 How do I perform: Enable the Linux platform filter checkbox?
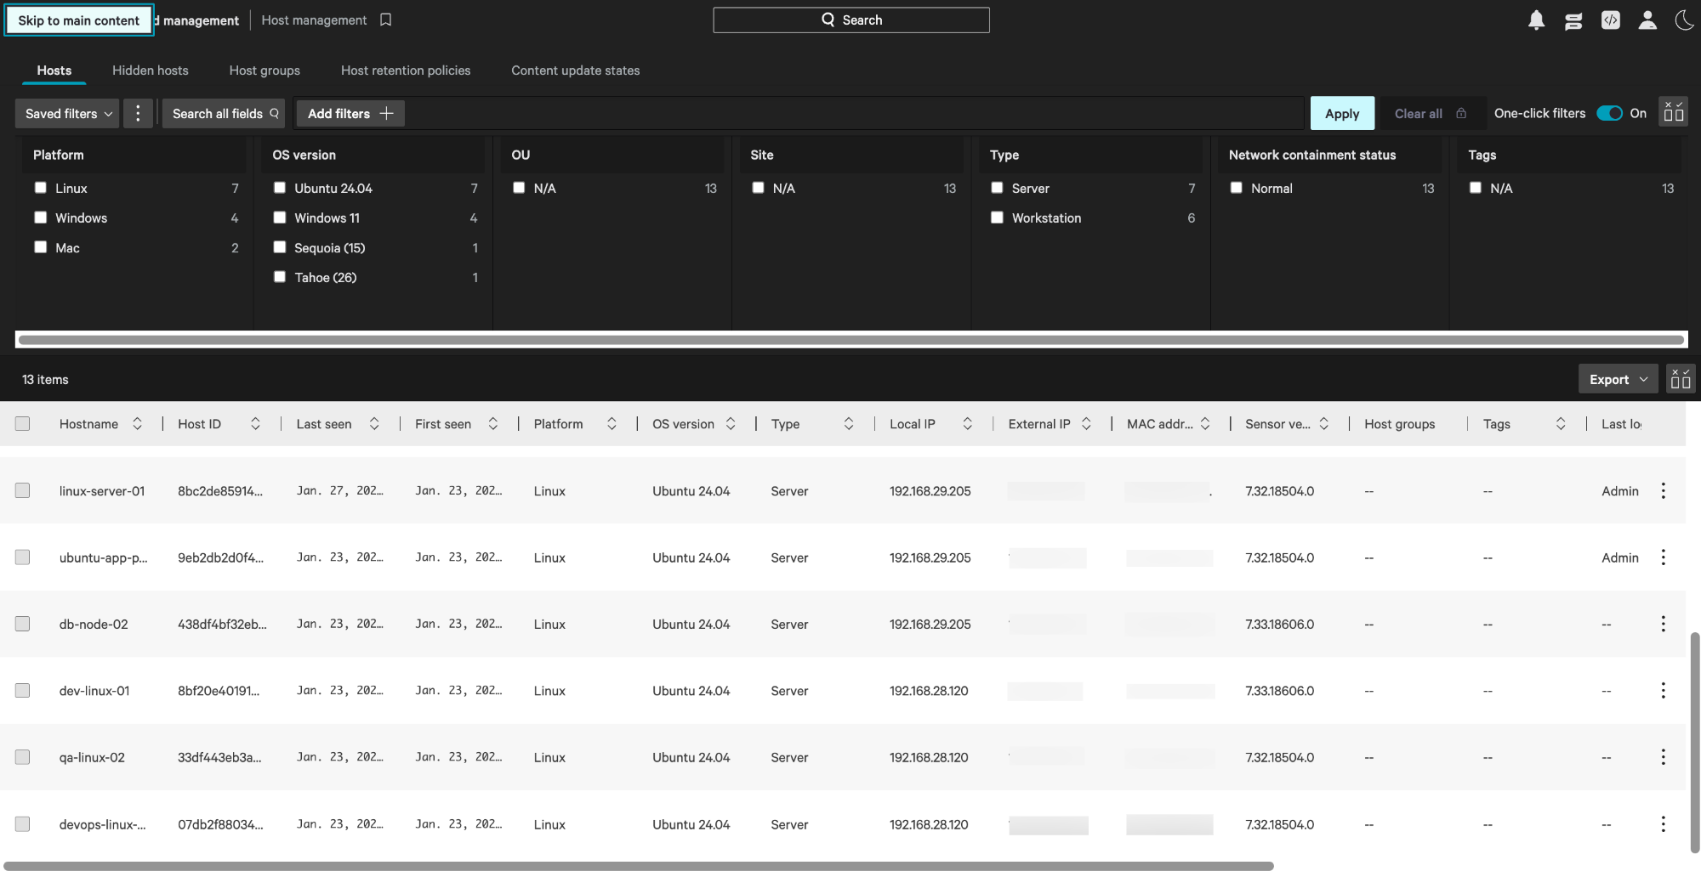point(40,187)
